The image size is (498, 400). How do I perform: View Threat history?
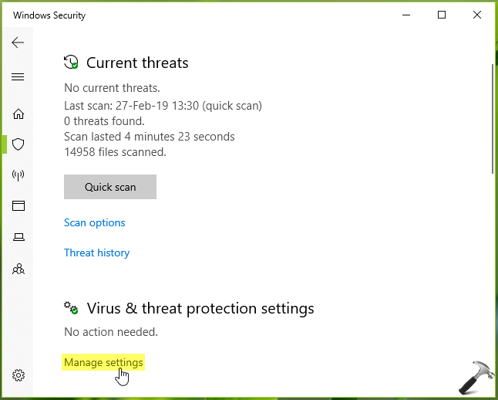96,253
